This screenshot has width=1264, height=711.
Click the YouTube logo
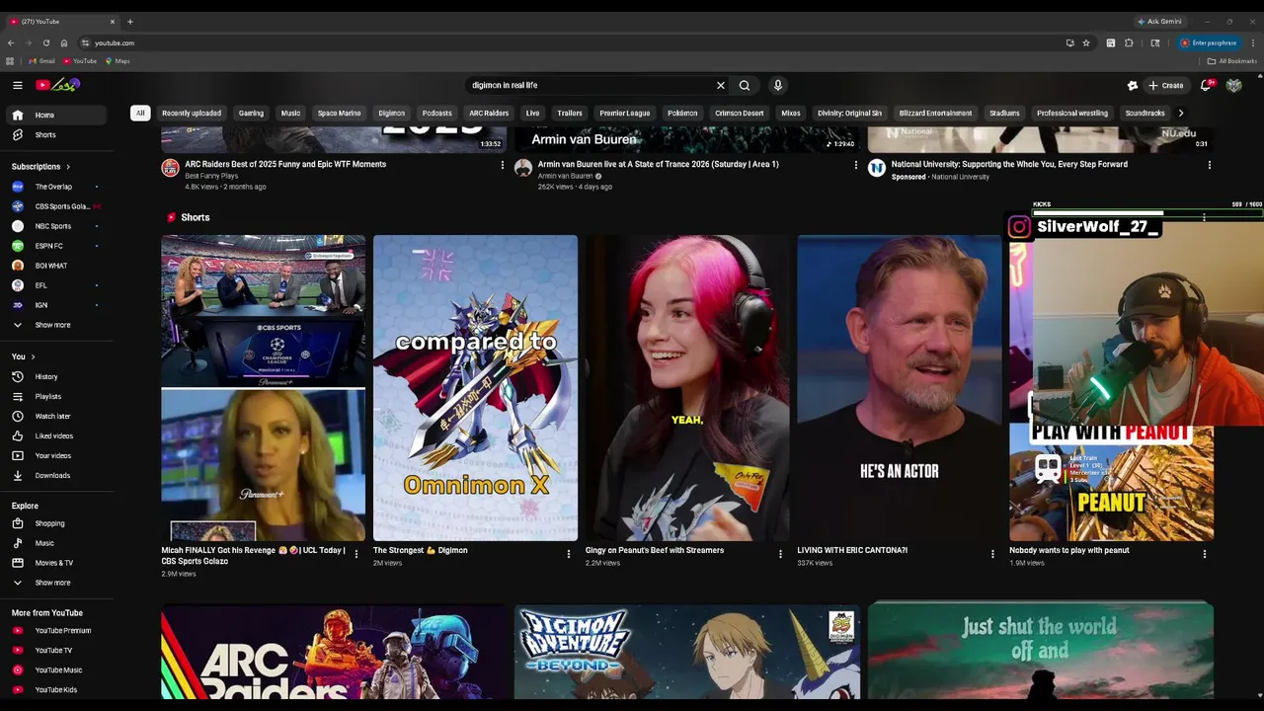tap(56, 85)
